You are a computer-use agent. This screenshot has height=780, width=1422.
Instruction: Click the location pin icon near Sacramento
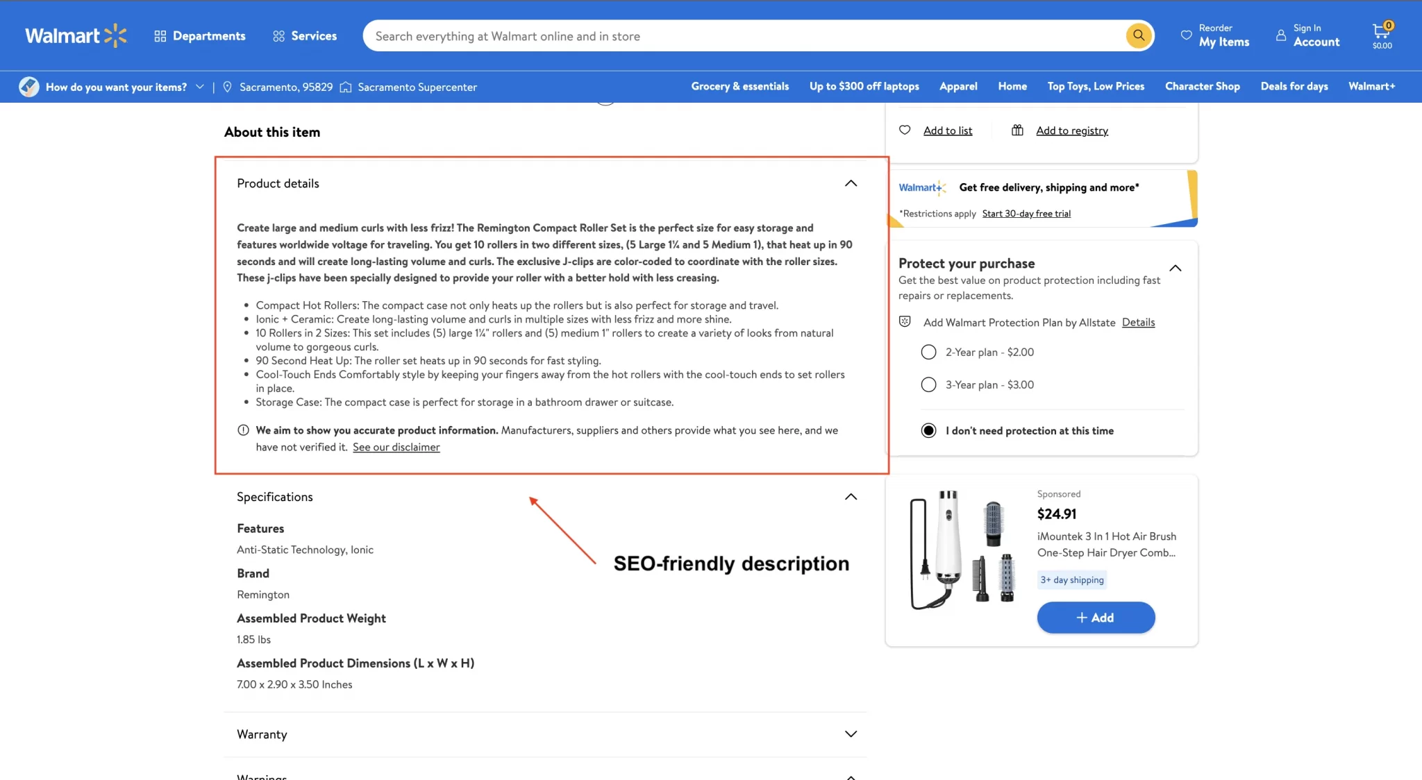[227, 87]
